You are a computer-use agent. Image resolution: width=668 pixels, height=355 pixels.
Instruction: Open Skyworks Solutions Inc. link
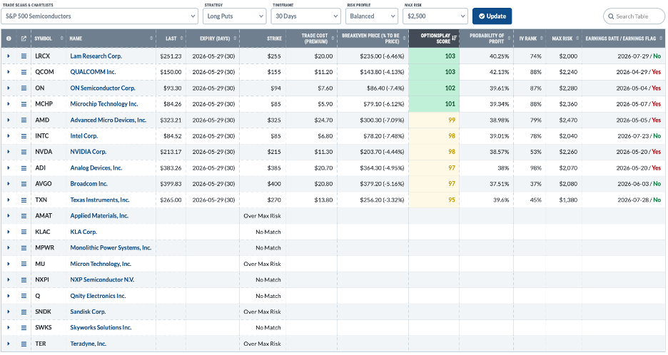click(x=101, y=328)
